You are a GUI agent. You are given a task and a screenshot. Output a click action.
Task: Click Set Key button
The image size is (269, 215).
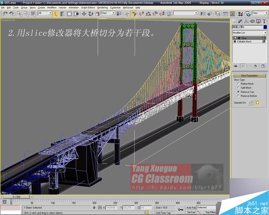click(x=191, y=212)
